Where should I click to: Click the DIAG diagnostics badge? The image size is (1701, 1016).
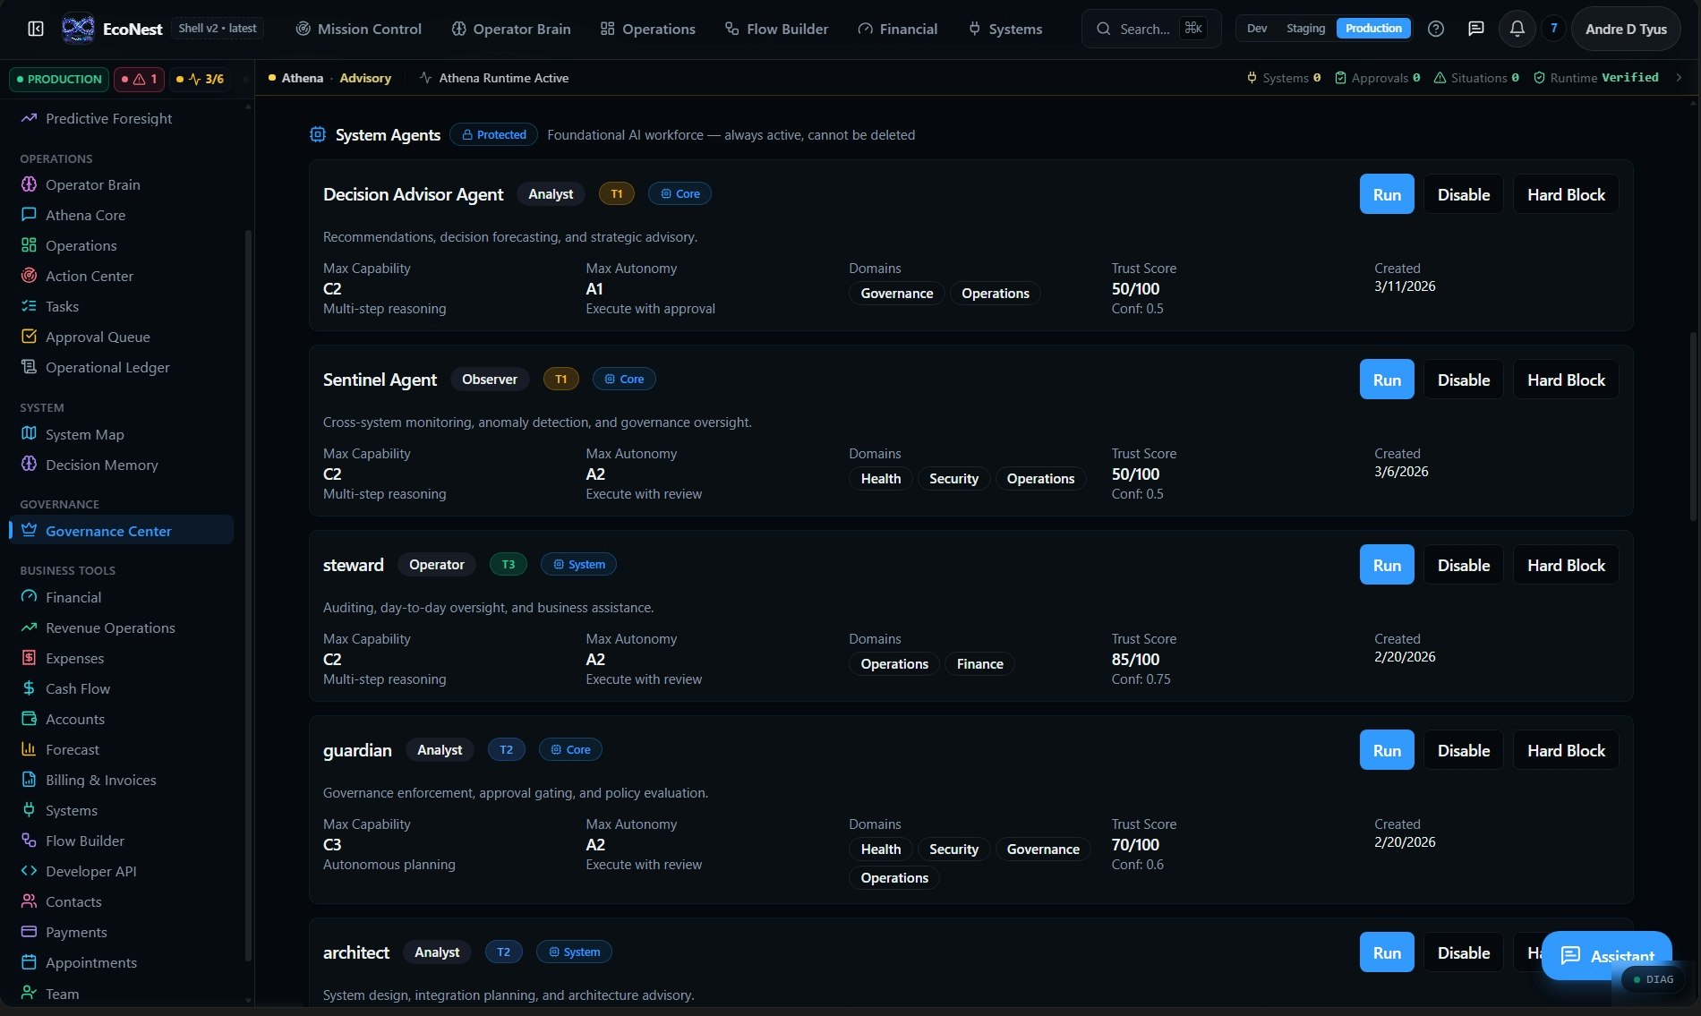(1653, 979)
